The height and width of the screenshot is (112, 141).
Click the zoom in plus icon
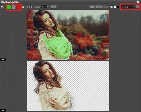pos(27,7)
